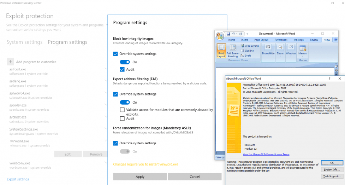The image size is (345, 185).
Task: Click Apply in Program settings
Action: [140, 177]
